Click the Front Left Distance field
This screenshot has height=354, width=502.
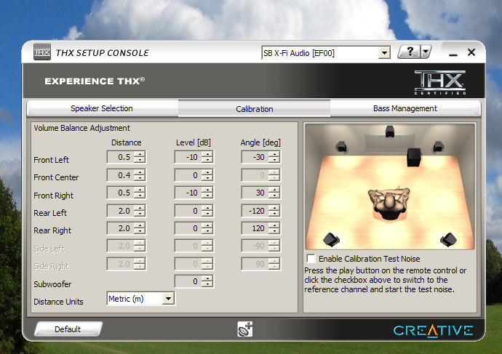point(120,157)
